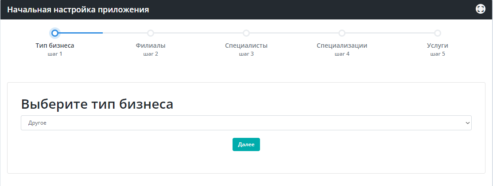Click the "шаг 4" caption text
This screenshot has height=186, width=493.
click(342, 54)
